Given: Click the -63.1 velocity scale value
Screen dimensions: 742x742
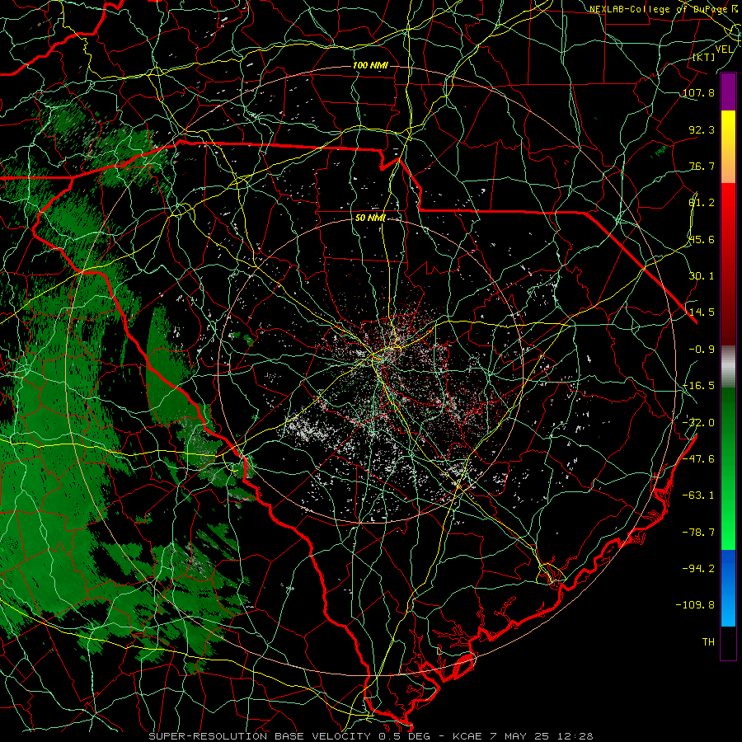Looking at the screenshot, I should [698, 495].
